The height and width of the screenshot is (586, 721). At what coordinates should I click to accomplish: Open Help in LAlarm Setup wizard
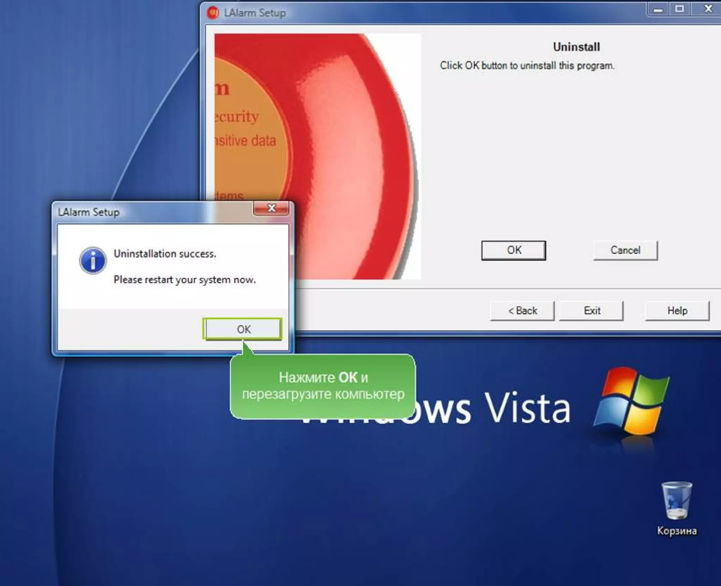pos(677,310)
